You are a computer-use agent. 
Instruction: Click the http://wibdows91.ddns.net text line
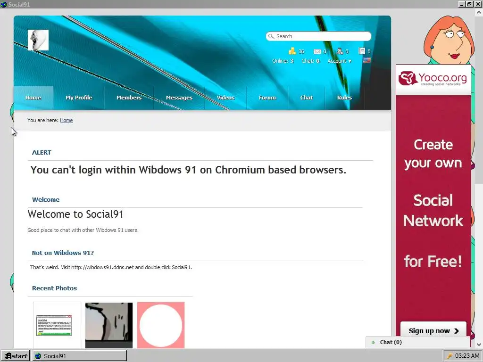pyautogui.click(x=111, y=267)
